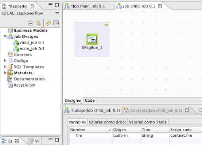Select the Business Models node
Viewport: 202px width, 145px height.
[31, 30]
